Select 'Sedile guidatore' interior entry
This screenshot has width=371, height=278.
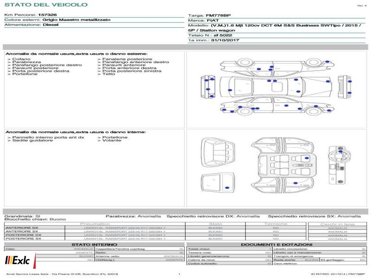tap(32, 140)
